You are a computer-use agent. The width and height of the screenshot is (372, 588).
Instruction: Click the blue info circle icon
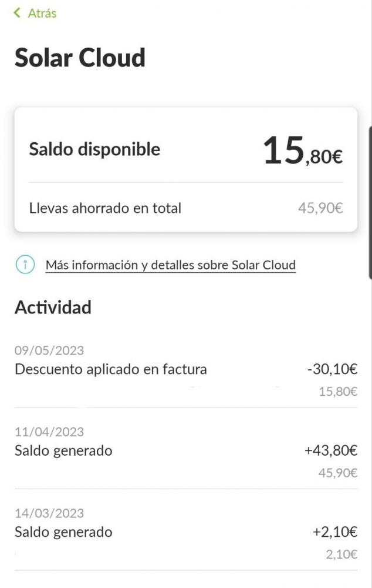click(25, 265)
